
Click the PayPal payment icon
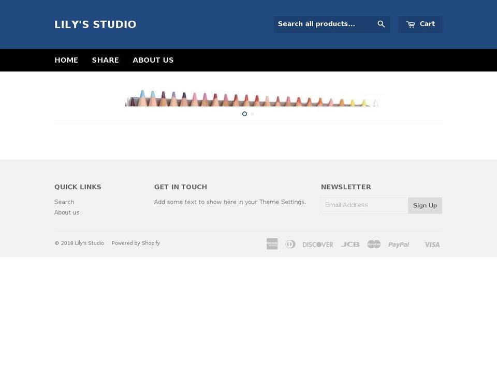pyautogui.click(x=399, y=245)
